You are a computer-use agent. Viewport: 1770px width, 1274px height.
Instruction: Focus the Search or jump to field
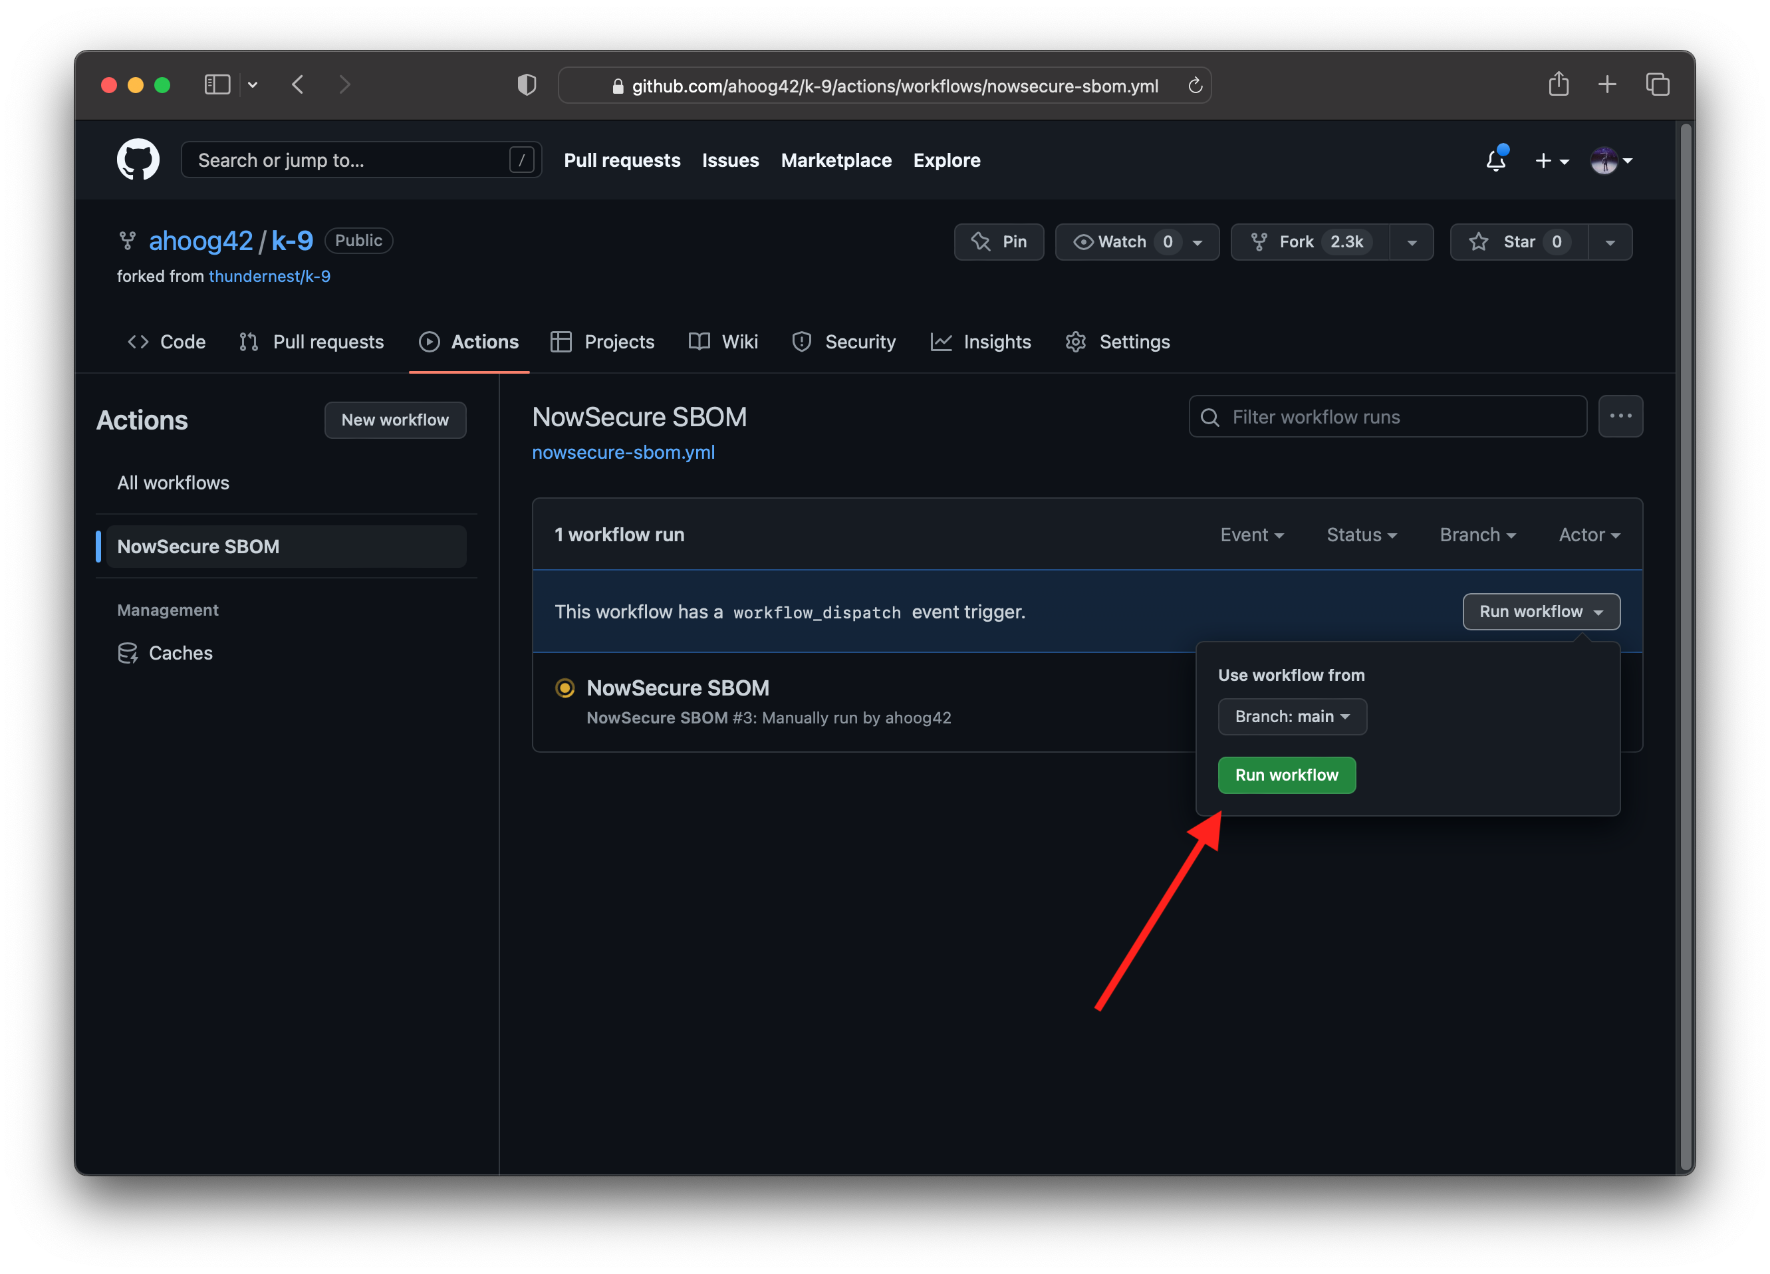(x=361, y=160)
